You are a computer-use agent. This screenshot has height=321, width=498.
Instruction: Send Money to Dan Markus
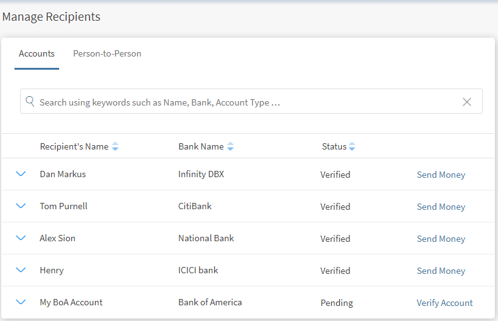(x=441, y=175)
